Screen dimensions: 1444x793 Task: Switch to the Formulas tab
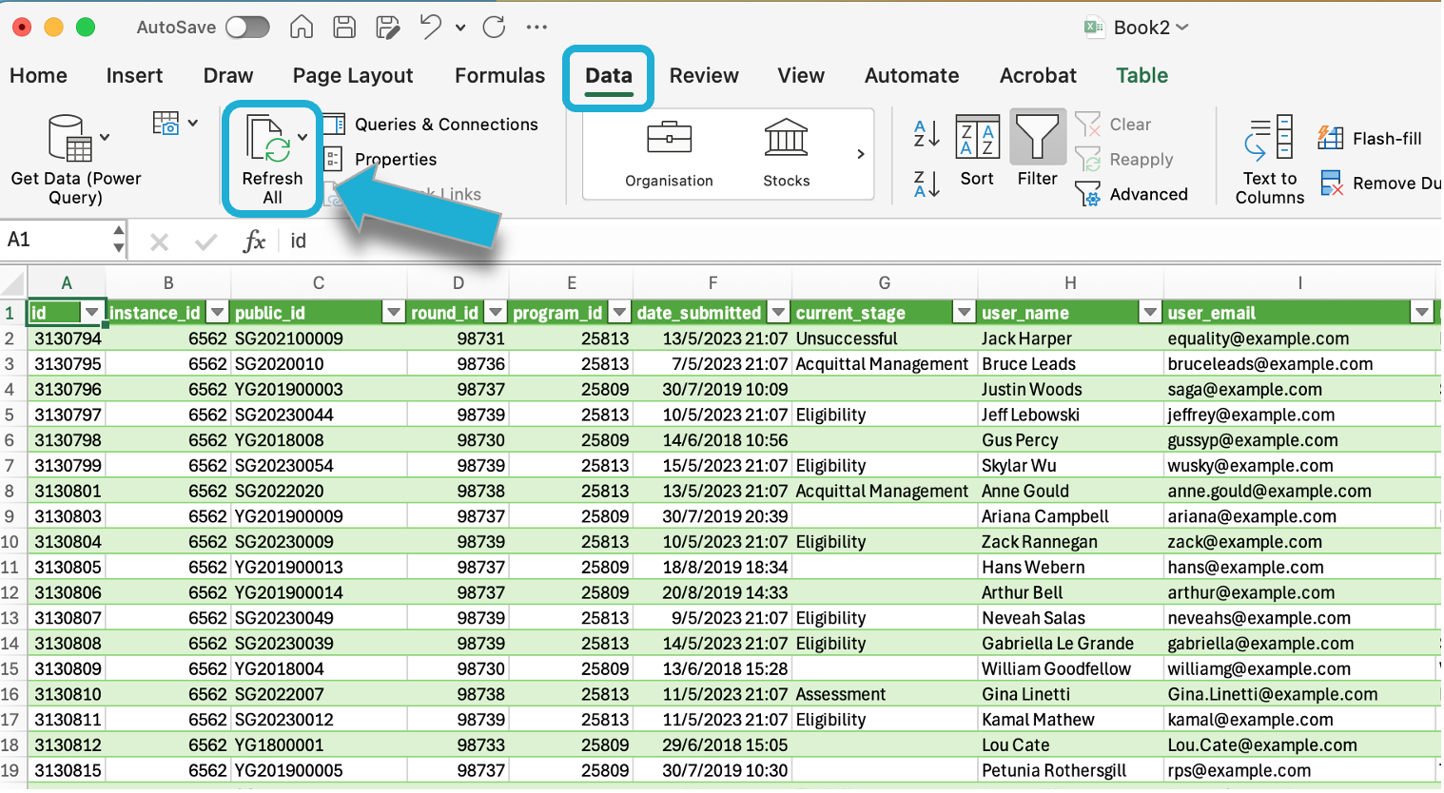tap(499, 76)
